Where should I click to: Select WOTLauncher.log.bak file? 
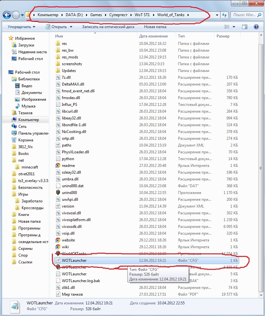point(81,281)
